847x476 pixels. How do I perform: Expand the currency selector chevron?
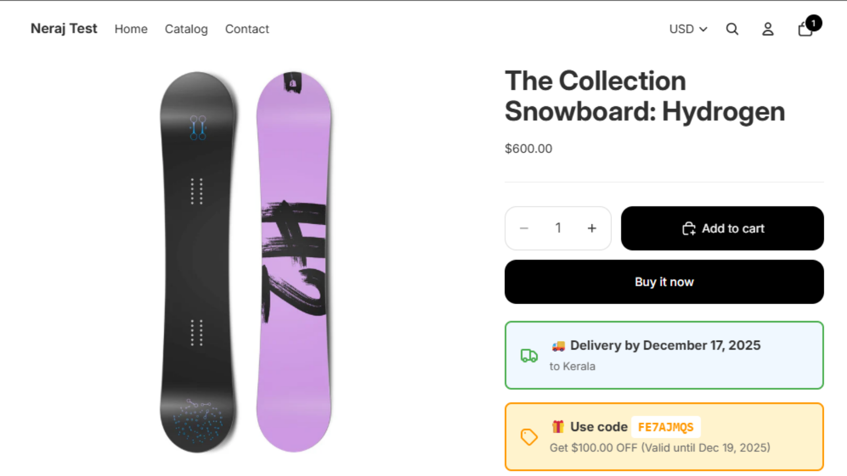pyautogui.click(x=704, y=29)
